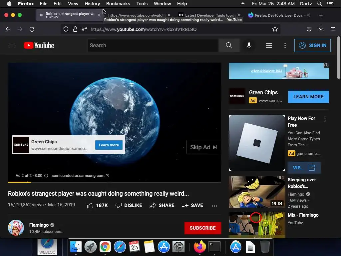The image size is (341, 256).
Task: Click the DISLIKE button
Action: [x=129, y=205]
